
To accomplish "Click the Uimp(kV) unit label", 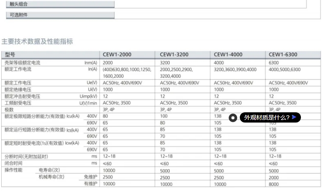I will pyautogui.click(x=88, y=96).
